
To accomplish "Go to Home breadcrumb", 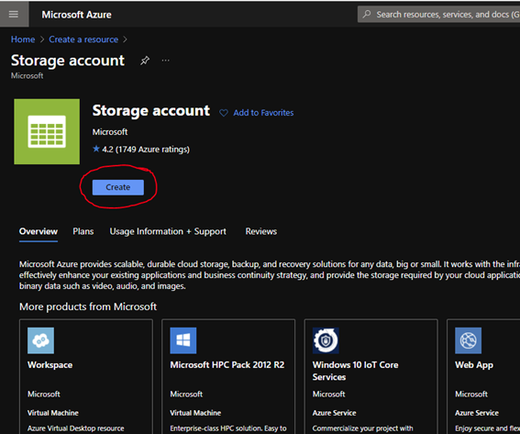I will click(x=23, y=39).
